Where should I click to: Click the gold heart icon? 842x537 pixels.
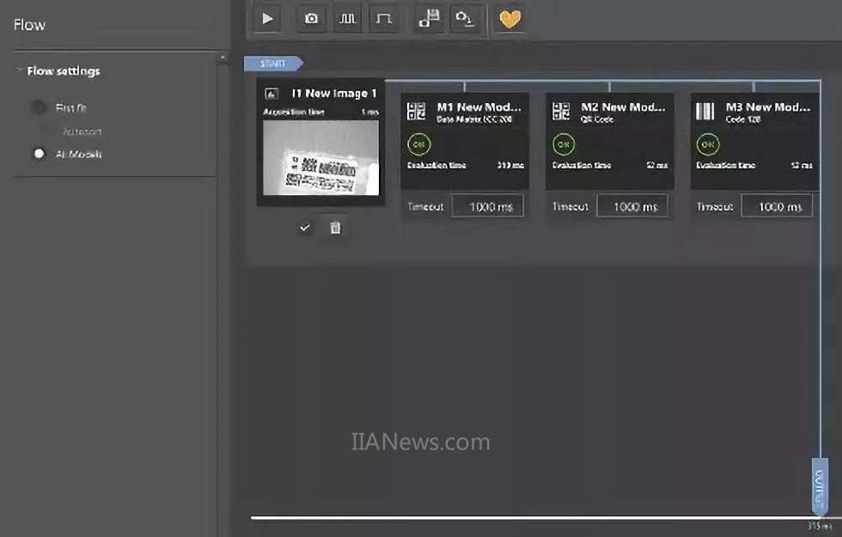(x=510, y=19)
